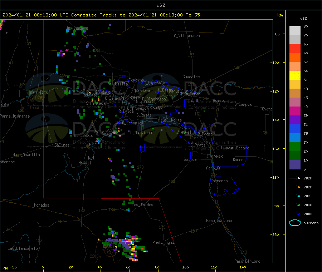The image size is (322, 272).
Task: Pick the magenta 42 dBZ color swatch
Action: [295, 111]
